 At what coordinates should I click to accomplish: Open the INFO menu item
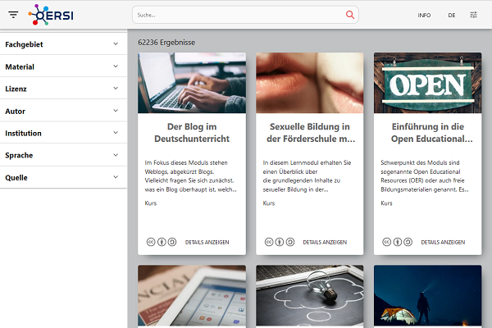tap(424, 15)
